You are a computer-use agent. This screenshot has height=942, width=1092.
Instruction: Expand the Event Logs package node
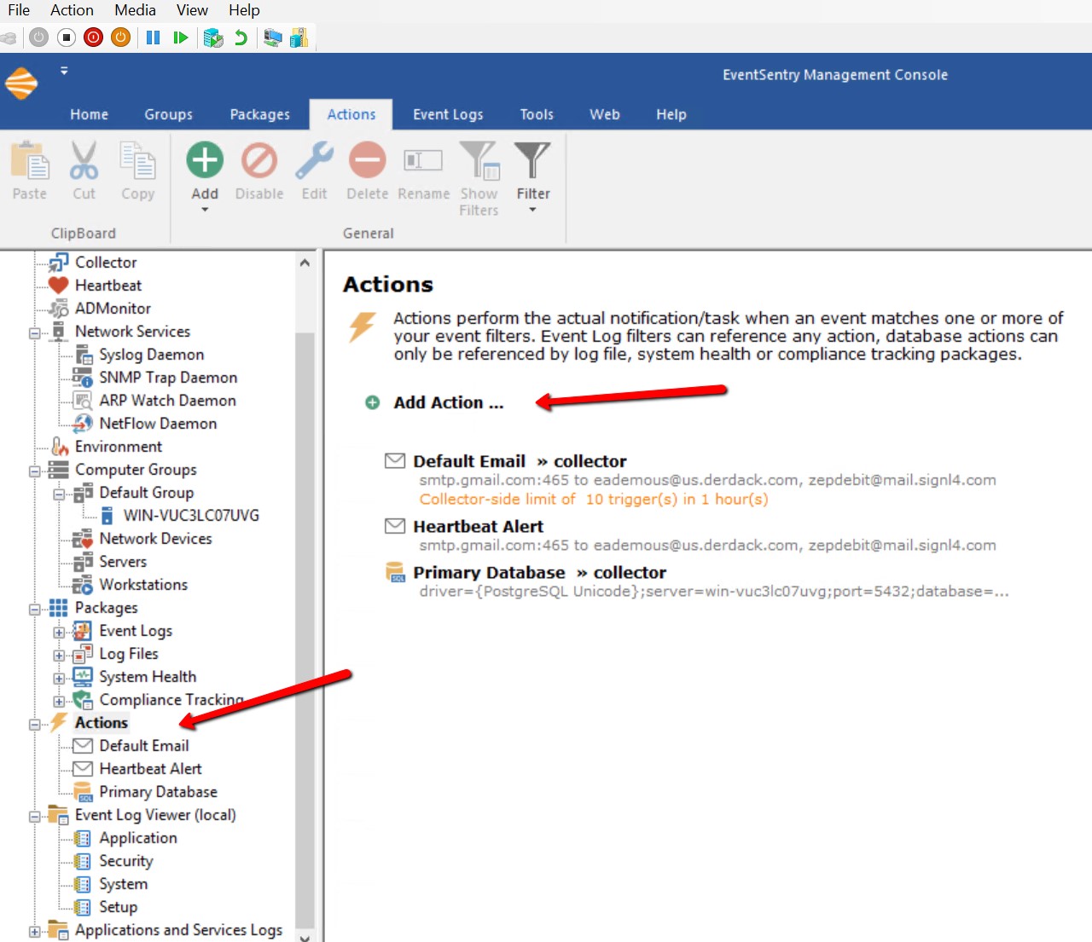(x=59, y=633)
